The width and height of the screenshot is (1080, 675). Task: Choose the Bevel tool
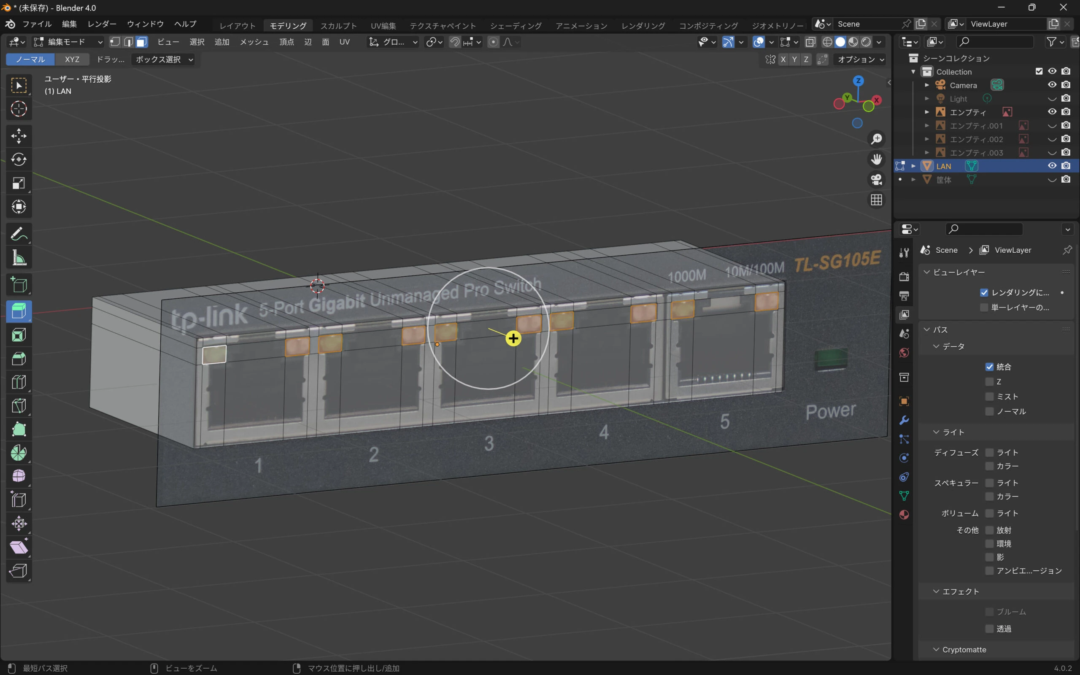(19, 359)
